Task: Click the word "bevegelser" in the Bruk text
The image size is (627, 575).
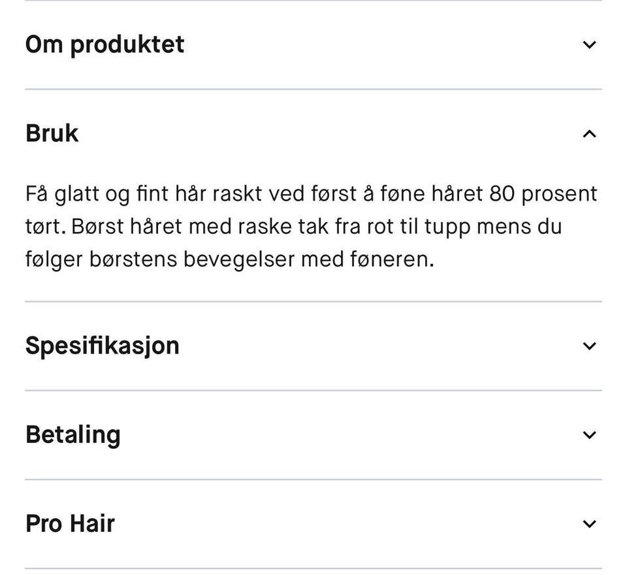Action: (238, 260)
